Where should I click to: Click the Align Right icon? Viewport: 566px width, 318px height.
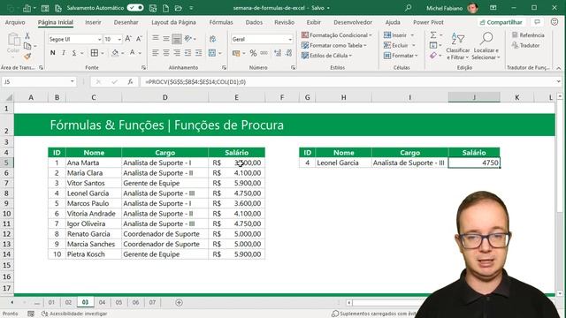177,53
